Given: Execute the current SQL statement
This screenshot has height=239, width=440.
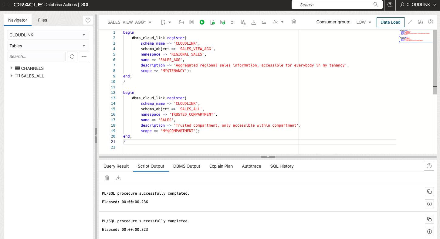Looking at the screenshot, I should pyautogui.click(x=202, y=22).
